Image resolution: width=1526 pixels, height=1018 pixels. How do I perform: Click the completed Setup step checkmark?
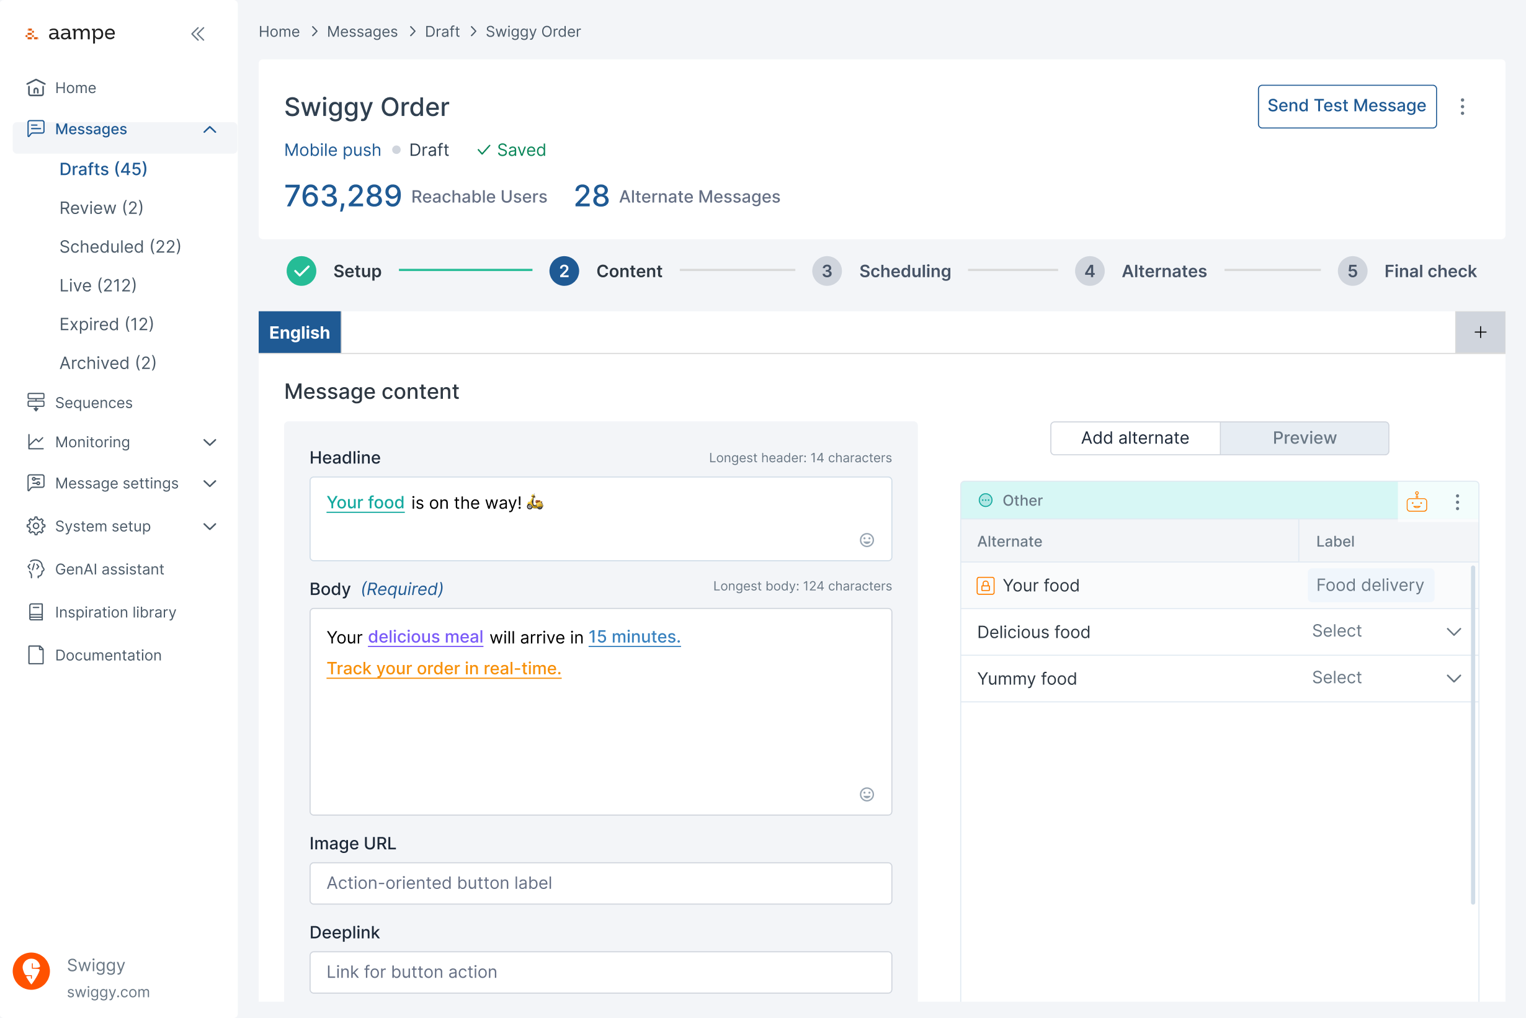[301, 271]
